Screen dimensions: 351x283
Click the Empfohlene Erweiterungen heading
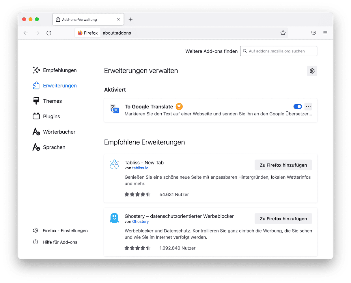[x=144, y=142]
